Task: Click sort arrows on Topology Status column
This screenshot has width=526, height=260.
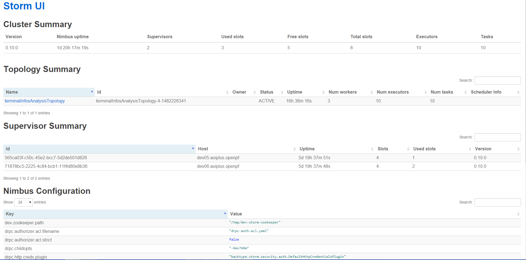Action: (x=282, y=92)
